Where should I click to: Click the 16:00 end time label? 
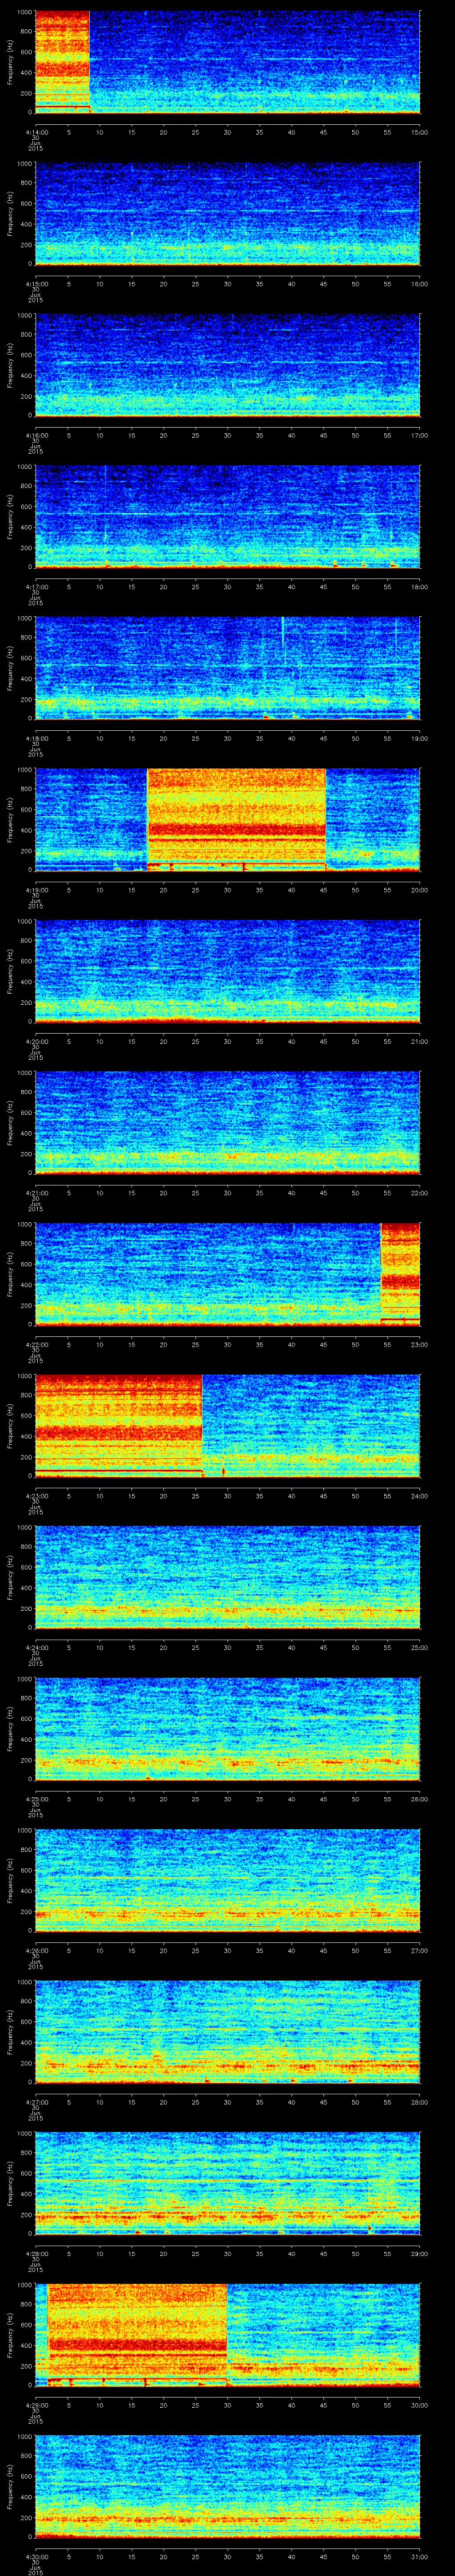[420, 284]
